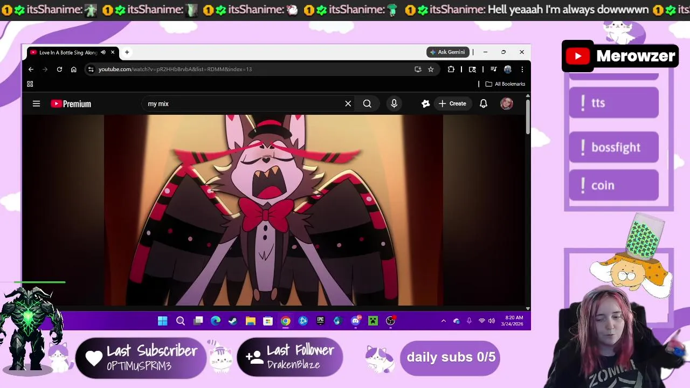The height and width of the screenshot is (388, 690).
Task: Click Last Subscriber OPTIMUSPRIM3 panel
Action: [x=141, y=358]
